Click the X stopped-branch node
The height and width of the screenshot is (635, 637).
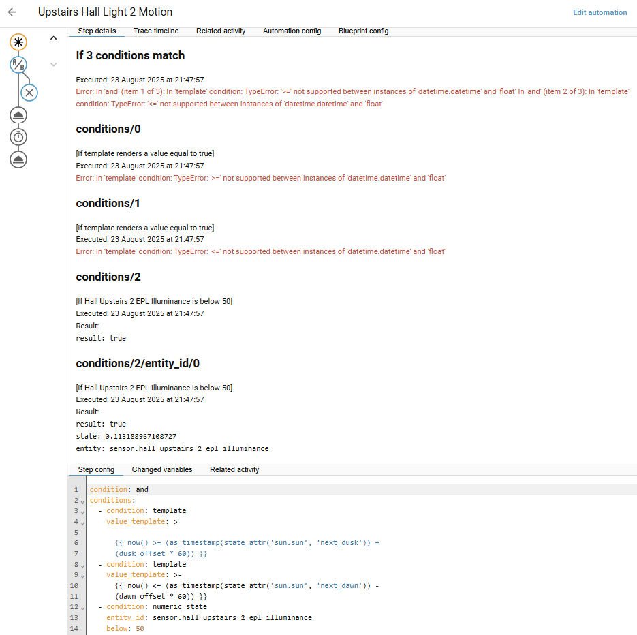tap(29, 92)
